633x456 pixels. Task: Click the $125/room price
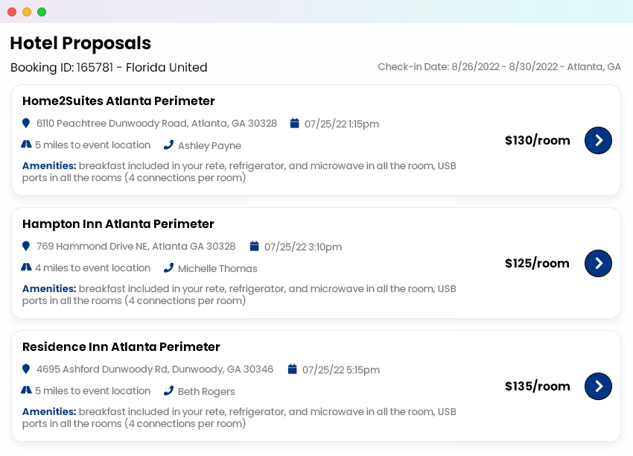(537, 263)
